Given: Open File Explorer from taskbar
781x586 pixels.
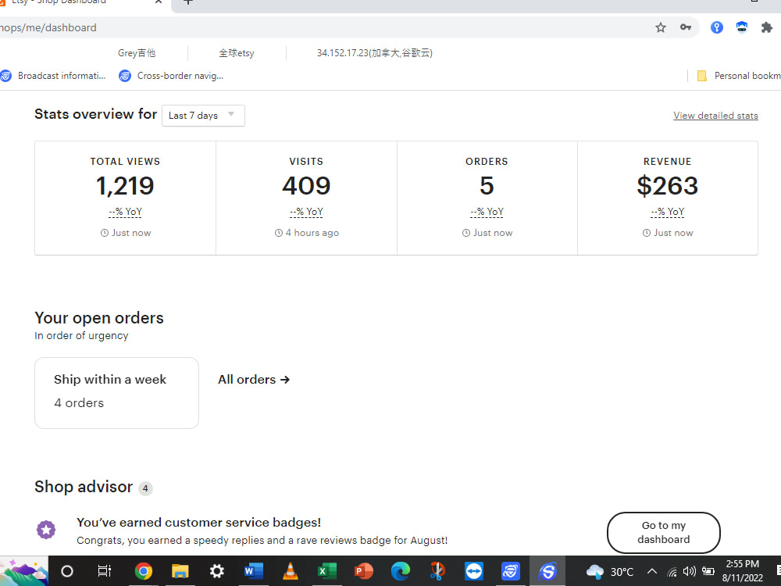Looking at the screenshot, I should pyautogui.click(x=180, y=571).
